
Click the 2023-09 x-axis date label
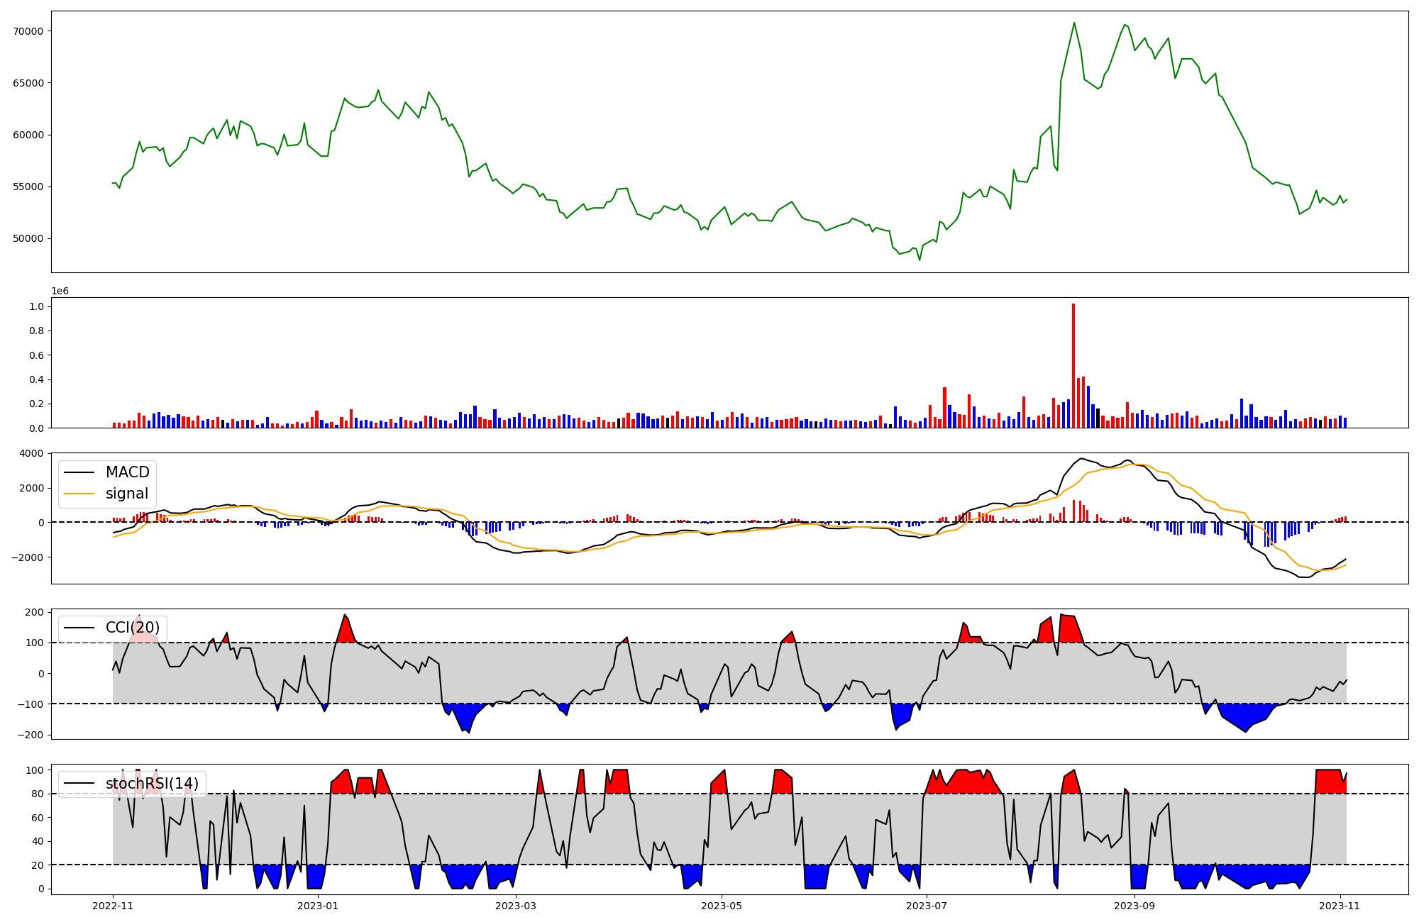[1134, 906]
